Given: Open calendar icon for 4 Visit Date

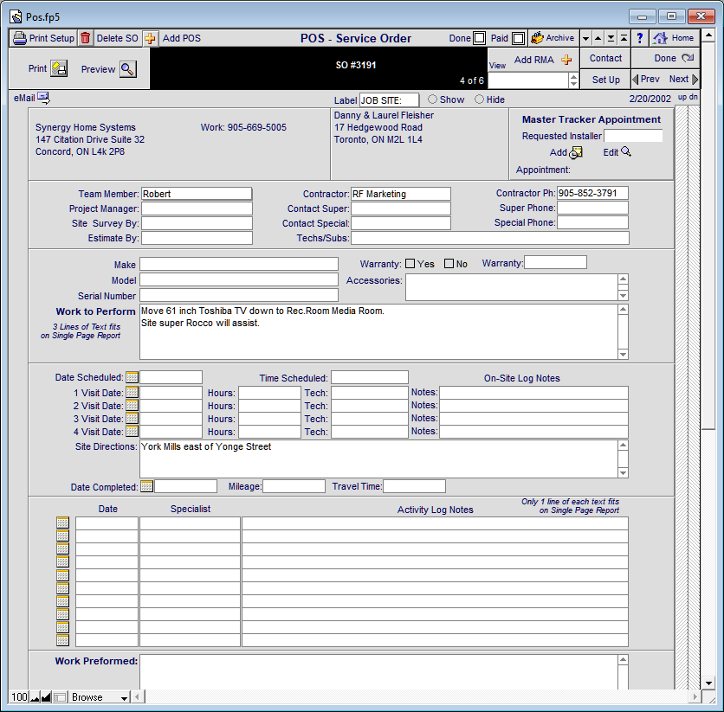Looking at the screenshot, I should point(132,431).
